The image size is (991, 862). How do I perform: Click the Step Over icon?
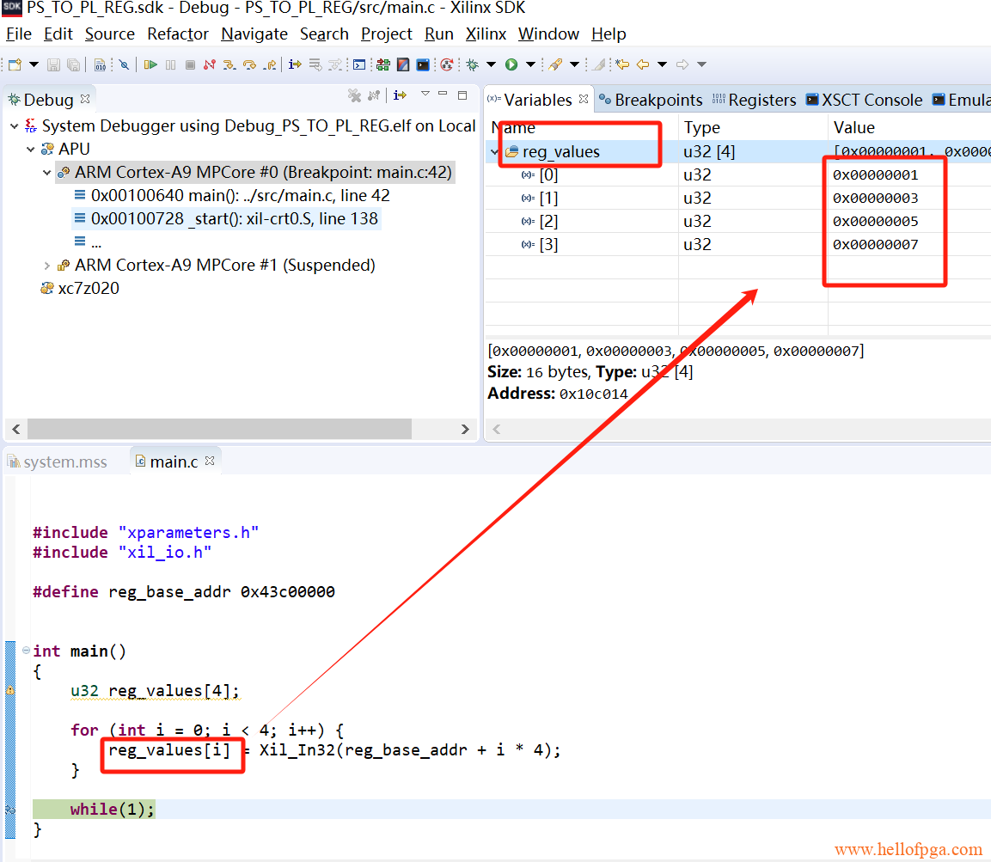[249, 64]
